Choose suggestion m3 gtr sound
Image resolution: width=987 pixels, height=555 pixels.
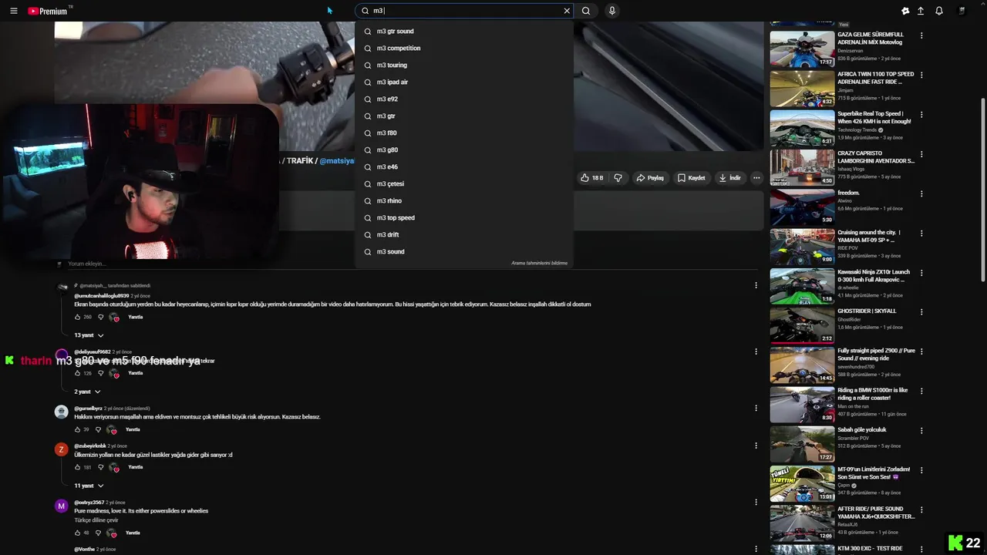click(464, 32)
